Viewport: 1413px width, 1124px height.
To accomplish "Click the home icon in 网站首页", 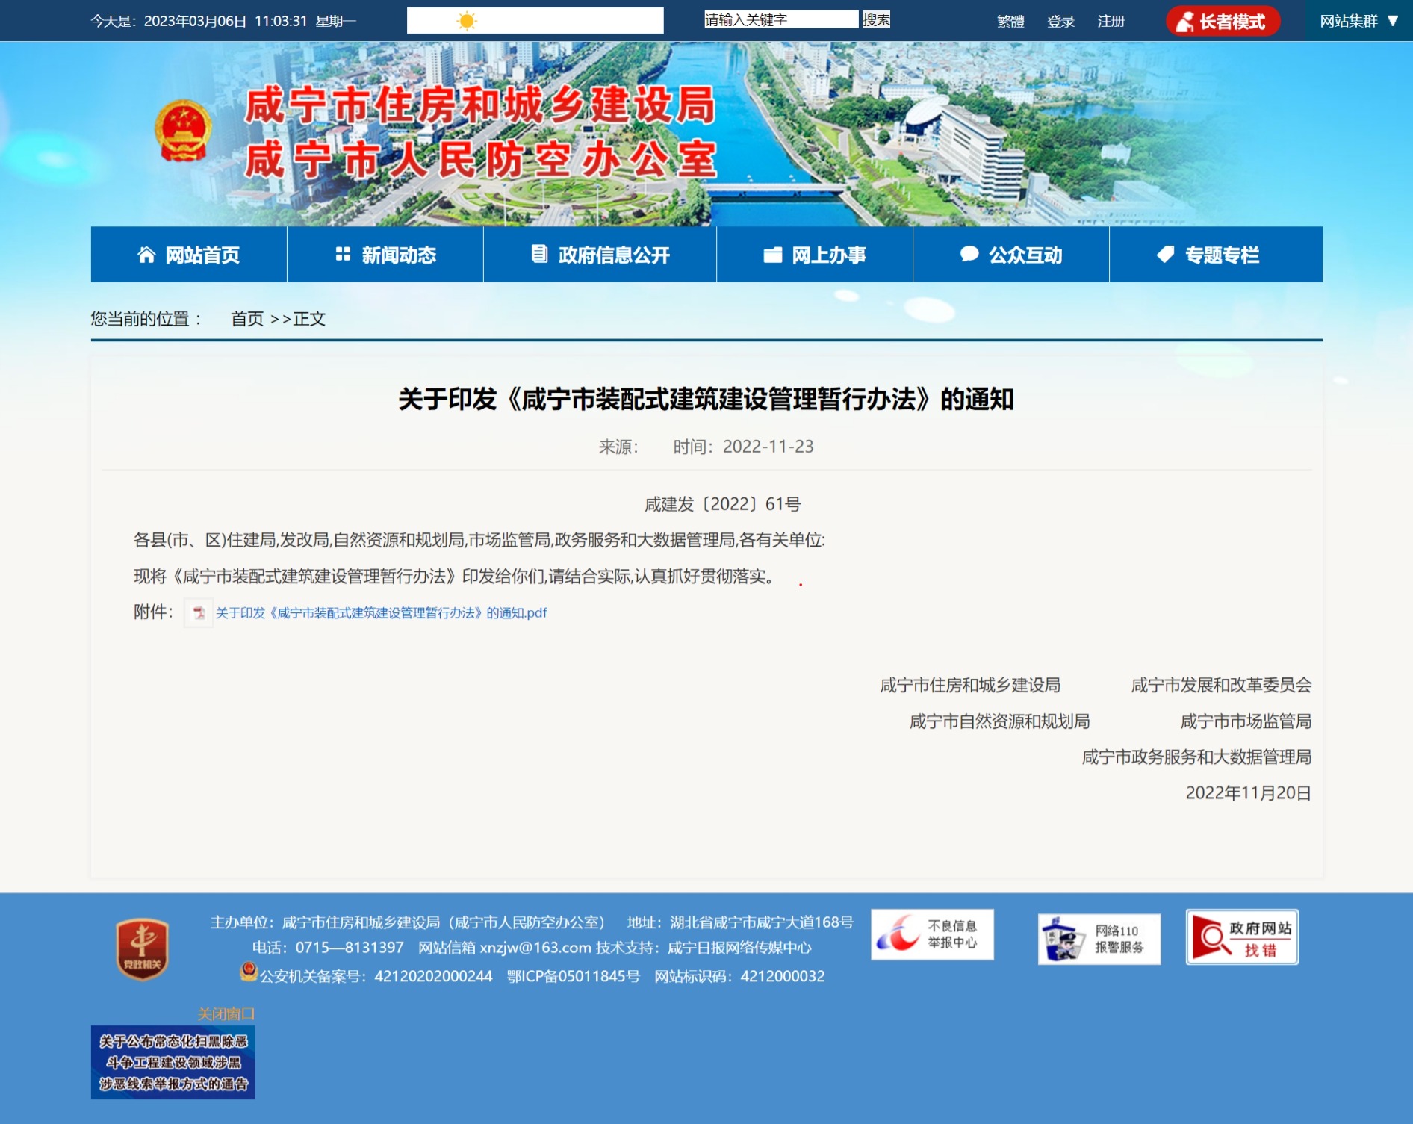I will tap(146, 255).
